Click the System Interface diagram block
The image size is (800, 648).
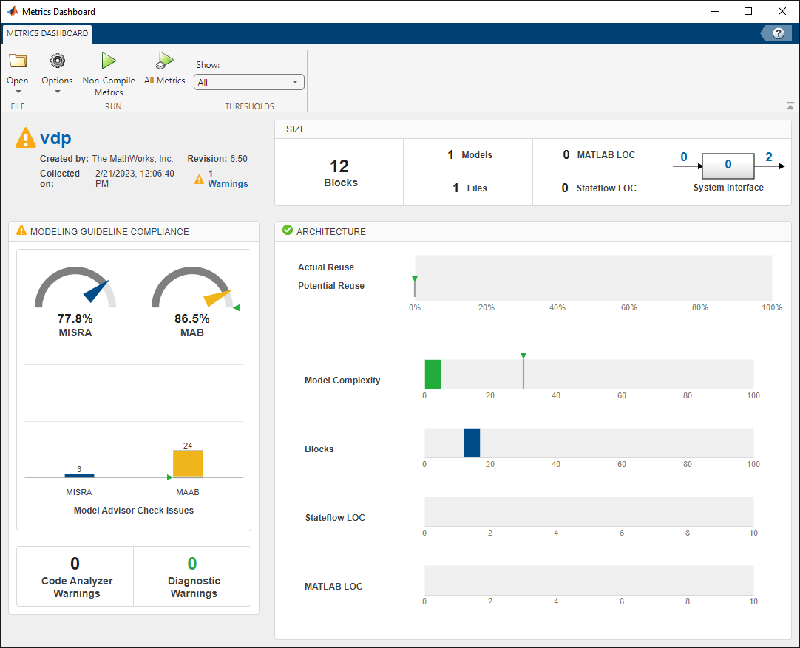[x=728, y=165]
